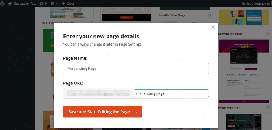Favorite the Health Sales Page template
Viewport: 272px width, 130px height.
coord(209,15)
